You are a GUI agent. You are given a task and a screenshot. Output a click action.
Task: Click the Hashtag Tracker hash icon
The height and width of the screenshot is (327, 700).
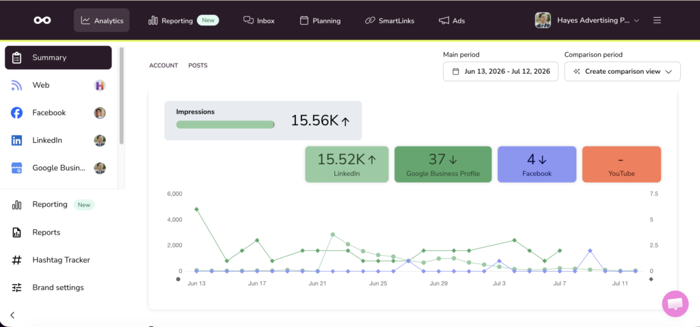point(16,260)
